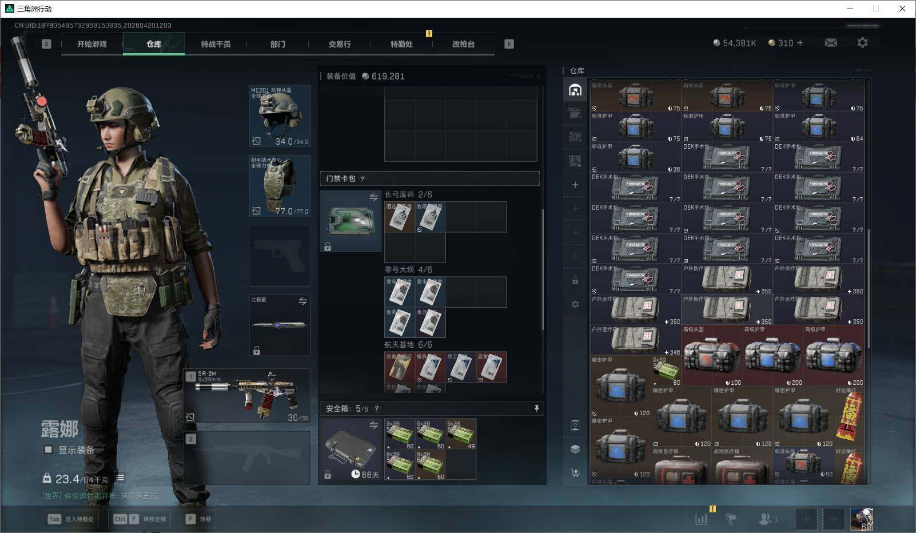Select the 射手战术背心 armor slot
This screenshot has width=916, height=533.
[x=280, y=186]
